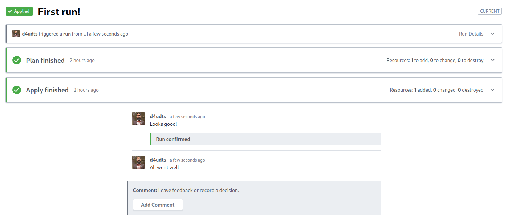The image size is (512, 221).
Task: Click d4udts username in trigger row
Action: coord(30,34)
